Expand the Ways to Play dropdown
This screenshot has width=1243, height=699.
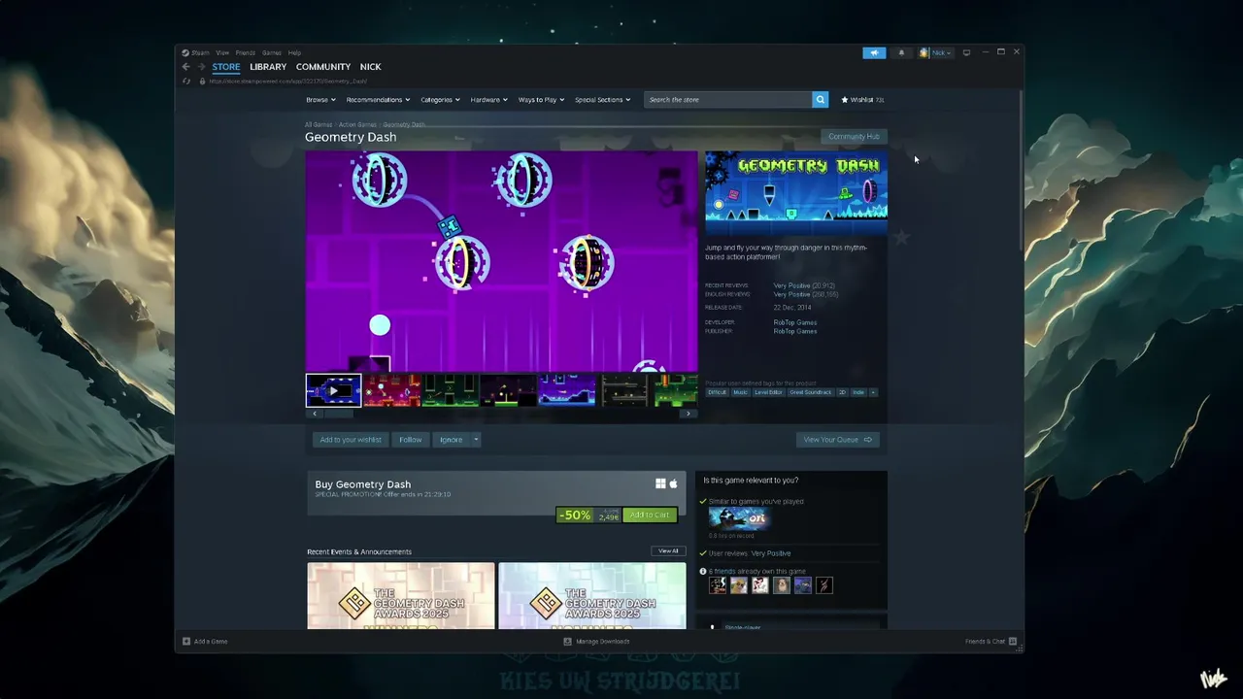pos(541,99)
